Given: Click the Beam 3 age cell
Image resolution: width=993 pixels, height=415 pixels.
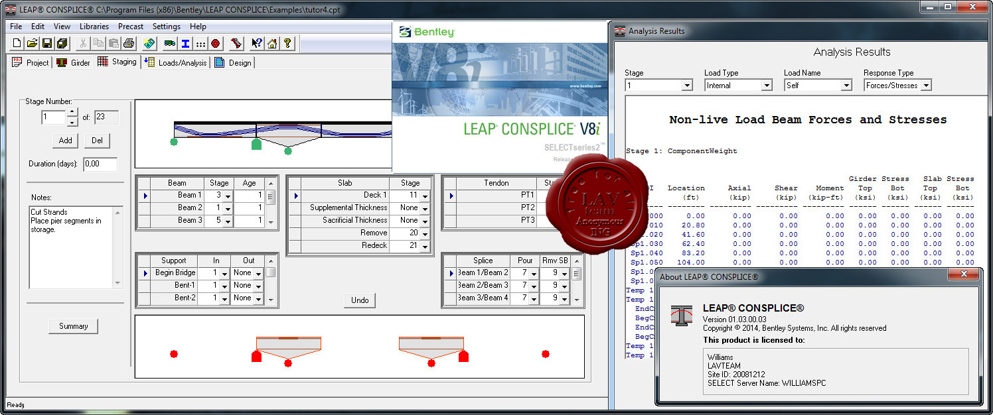Looking at the screenshot, I should click(250, 220).
